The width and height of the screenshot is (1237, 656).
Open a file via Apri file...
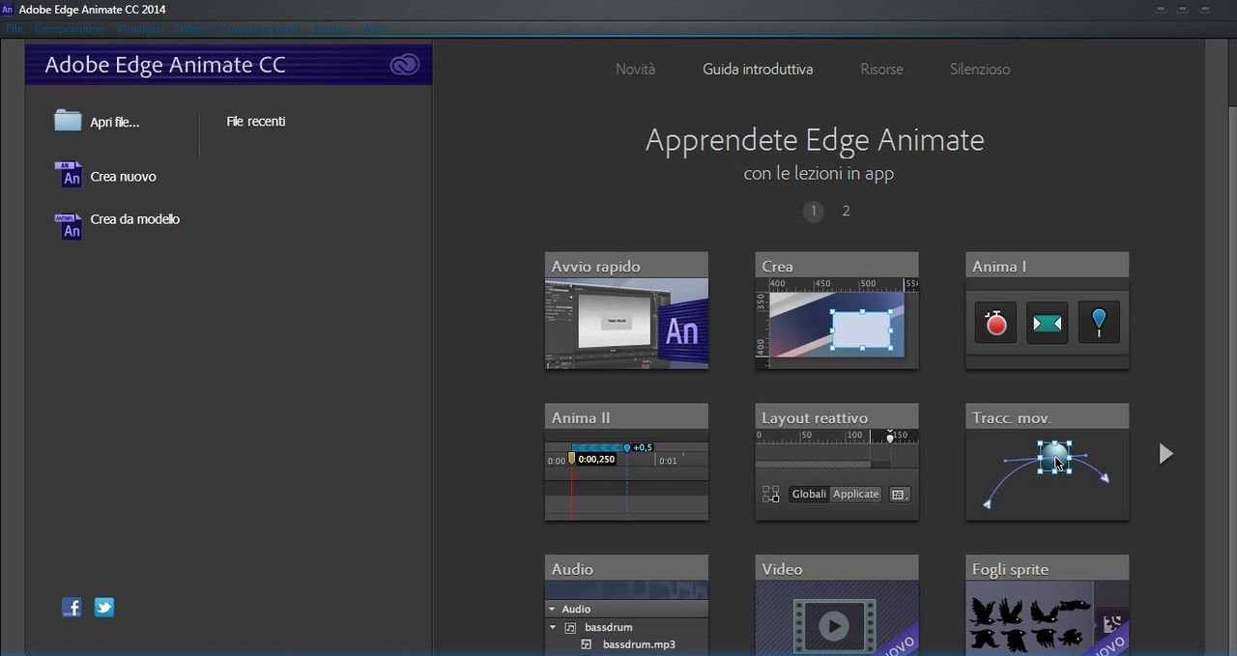(x=97, y=122)
